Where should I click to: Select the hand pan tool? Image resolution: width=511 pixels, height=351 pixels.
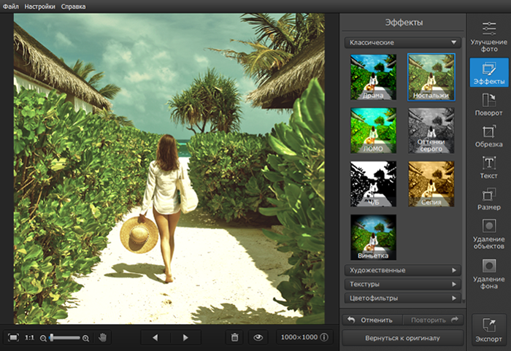(103, 337)
